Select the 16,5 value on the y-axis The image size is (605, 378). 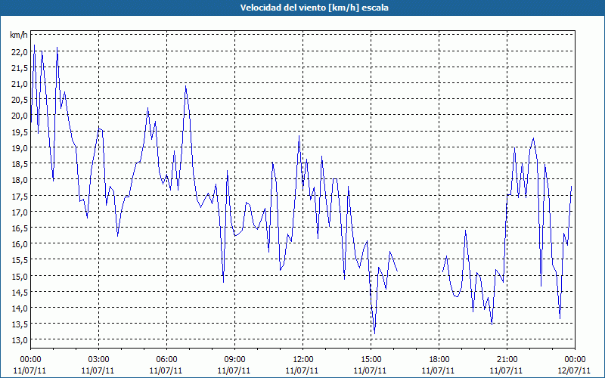point(20,228)
